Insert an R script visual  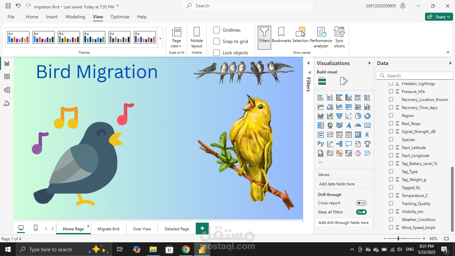(367, 135)
